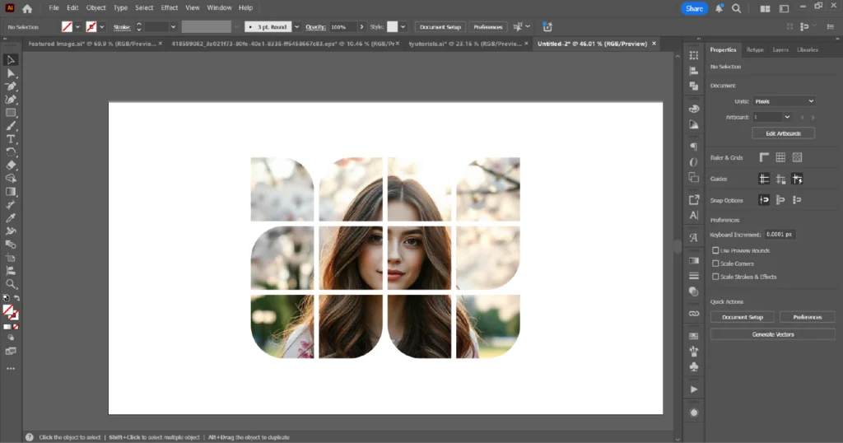
Task: Enable Scale Strokes & Effects checkbox
Action: point(715,277)
